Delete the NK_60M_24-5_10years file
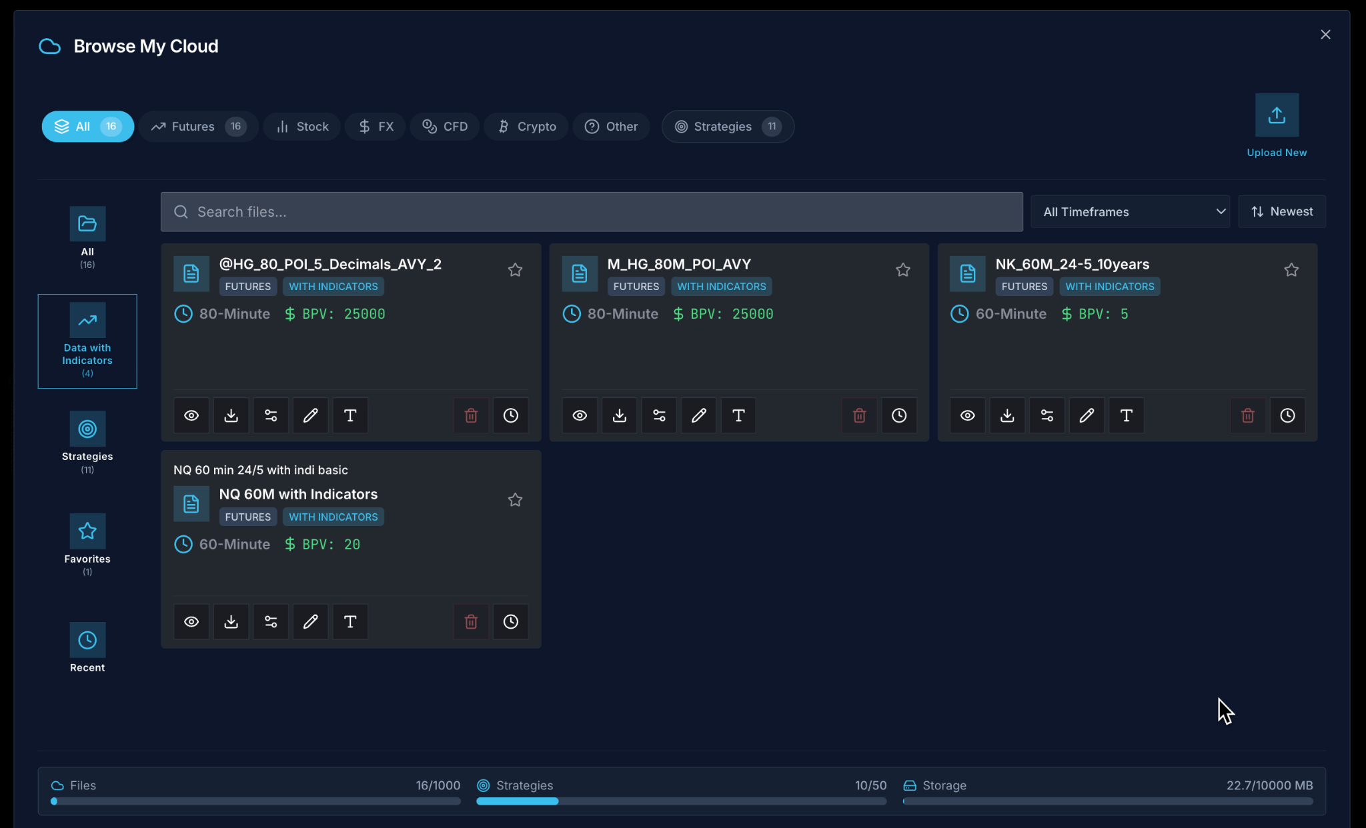Image resolution: width=1366 pixels, height=828 pixels. coord(1247,415)
